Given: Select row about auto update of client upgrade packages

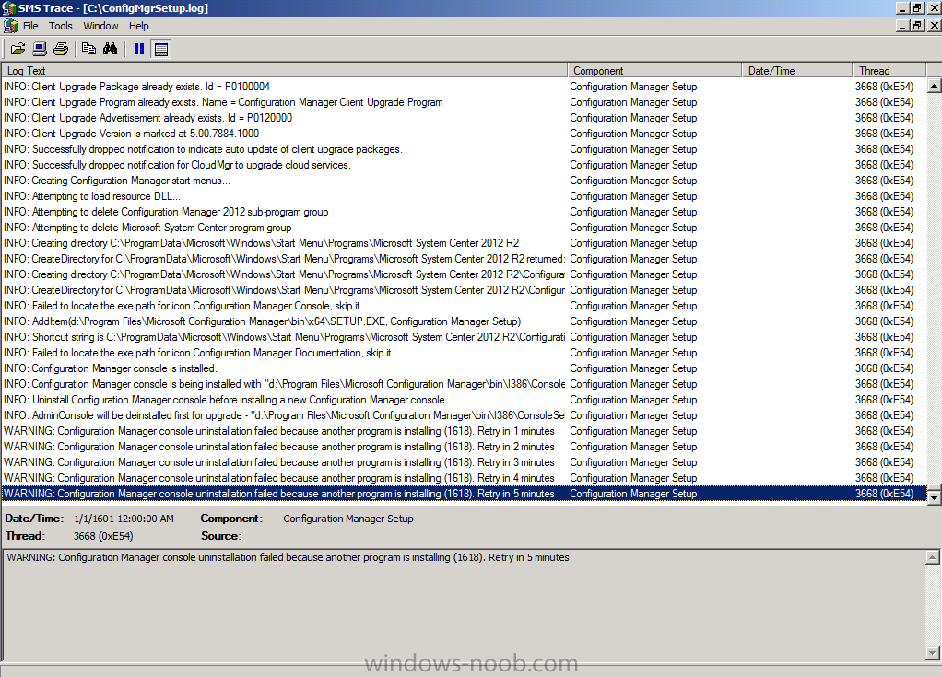Looking at the screenshot, I should point(464,149).
